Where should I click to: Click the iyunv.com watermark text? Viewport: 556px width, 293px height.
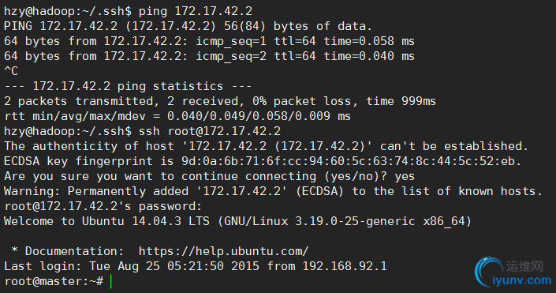522,280
